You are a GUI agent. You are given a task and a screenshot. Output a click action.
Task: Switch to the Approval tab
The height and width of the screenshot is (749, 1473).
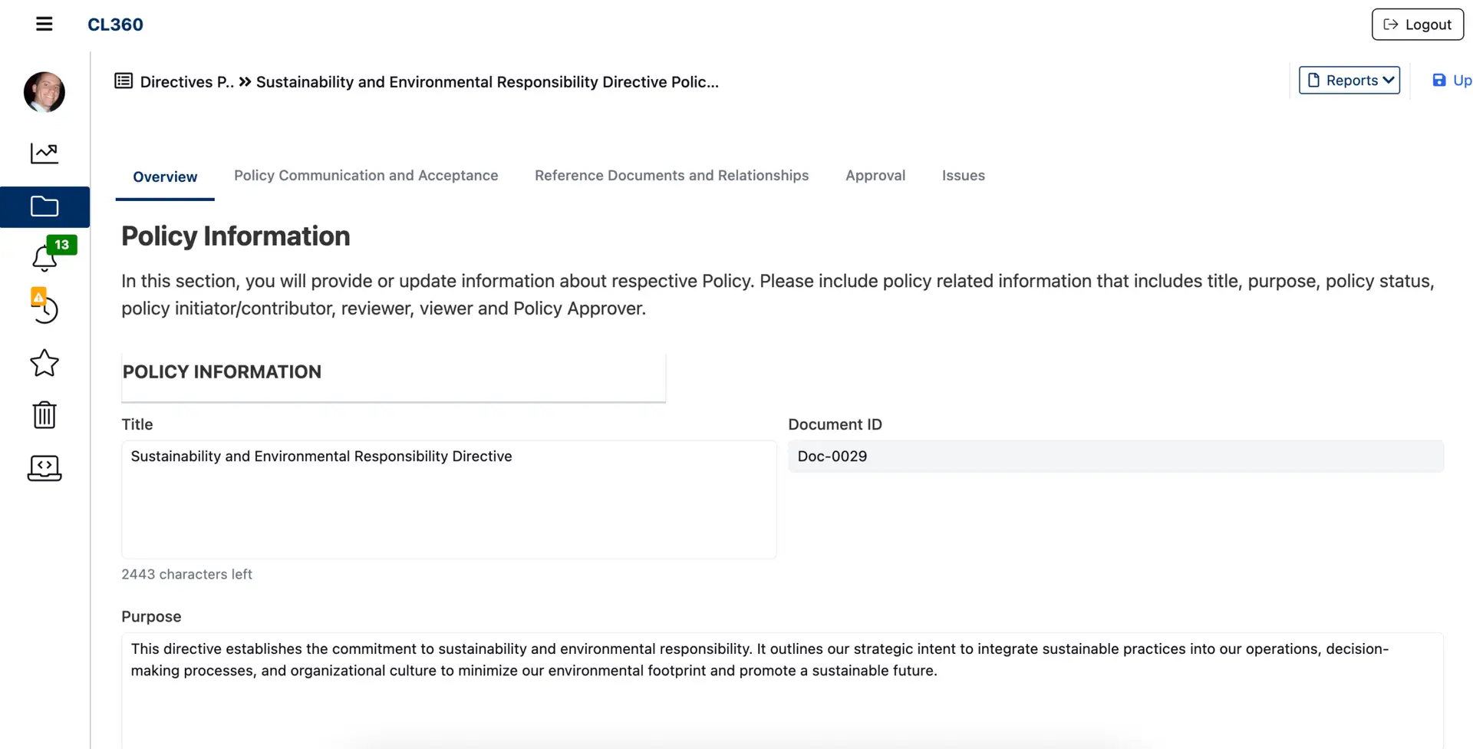pos(875,176)
